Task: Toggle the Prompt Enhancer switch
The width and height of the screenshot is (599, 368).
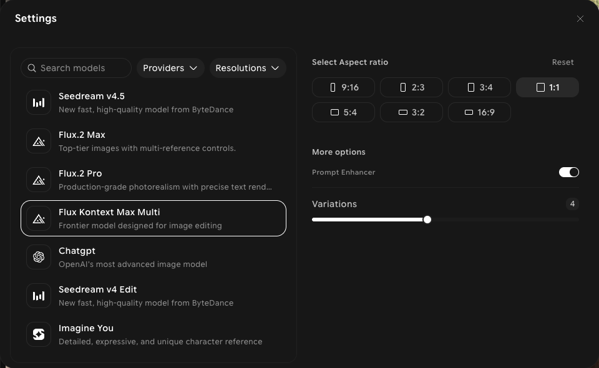Action: click(x=569, y=172)
